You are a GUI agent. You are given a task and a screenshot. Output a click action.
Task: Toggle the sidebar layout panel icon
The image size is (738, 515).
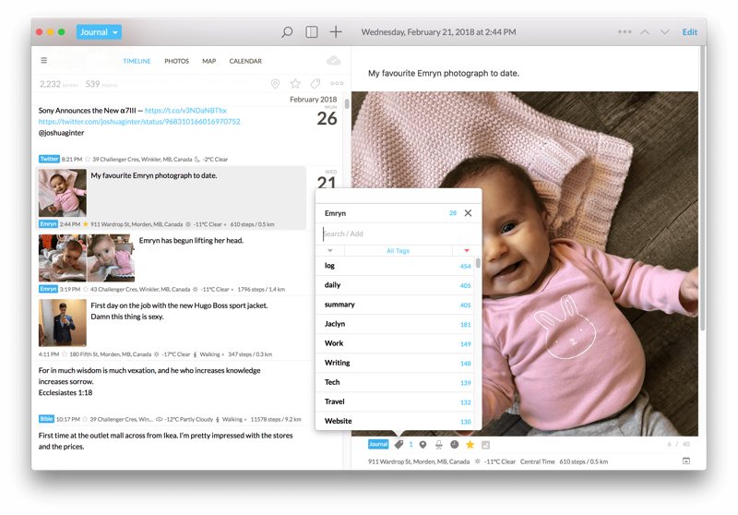[x=312, y=32]
